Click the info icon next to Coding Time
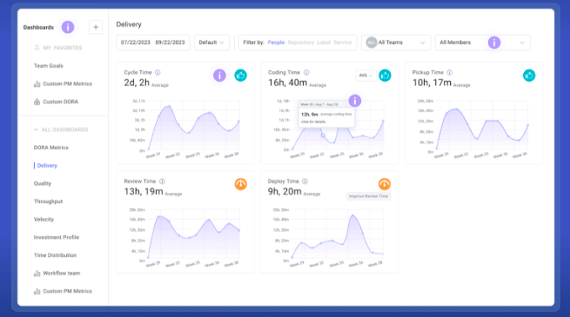Screen dimensions: 570x317 coord(306,73)
